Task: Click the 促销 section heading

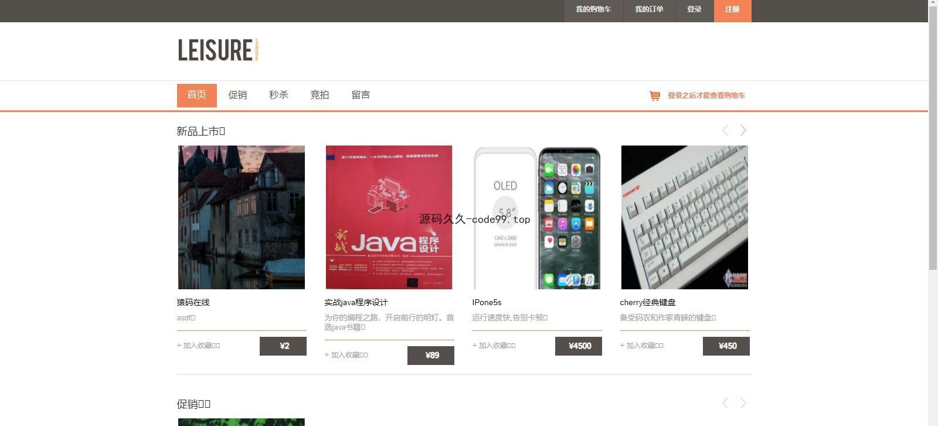Action: [193, 404]
